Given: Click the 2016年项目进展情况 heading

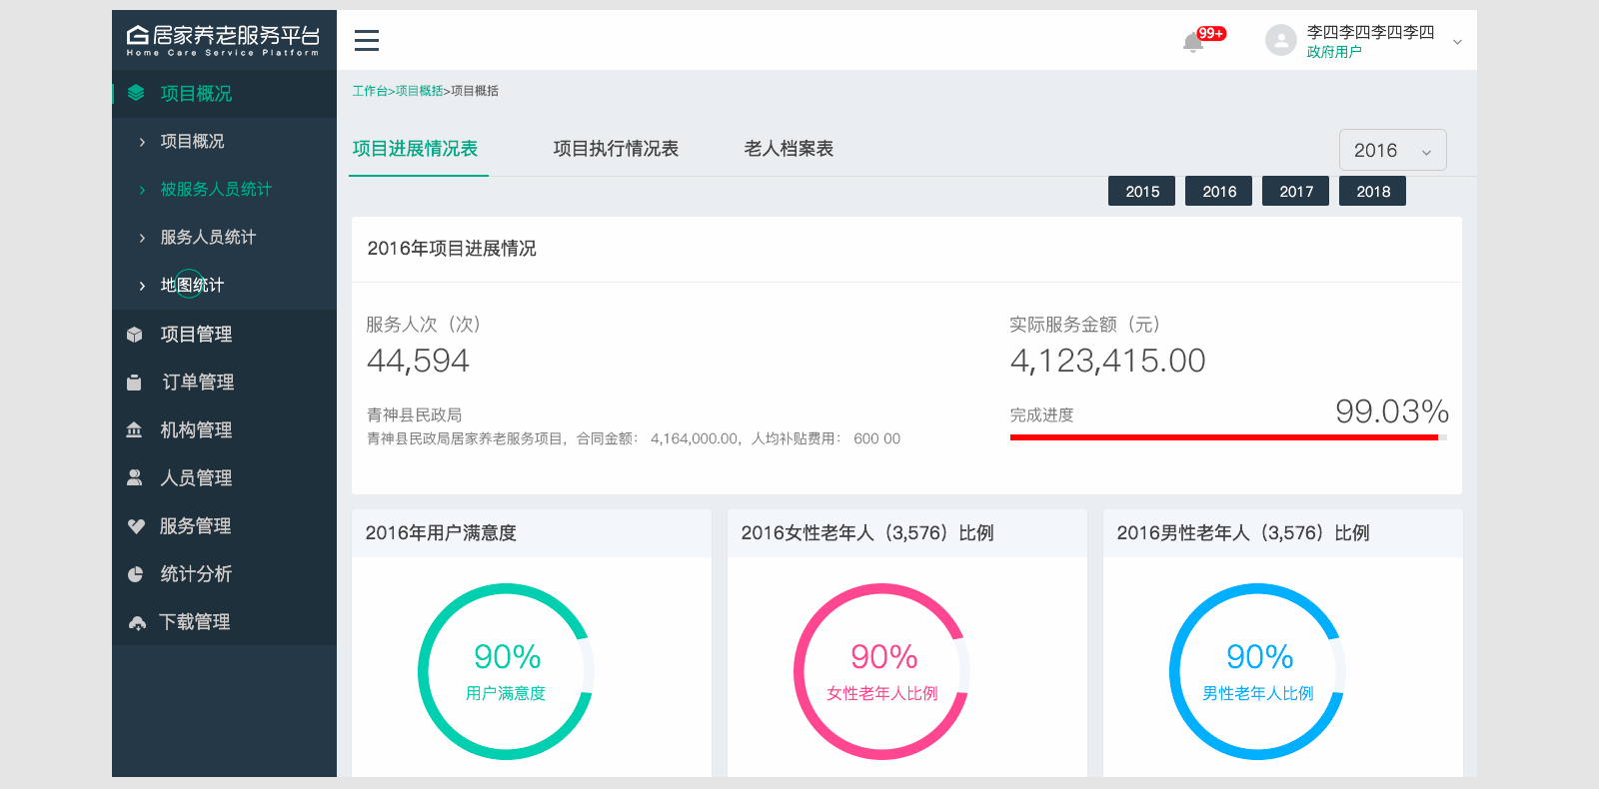Looking at the screenshot, I should (452, 249).
